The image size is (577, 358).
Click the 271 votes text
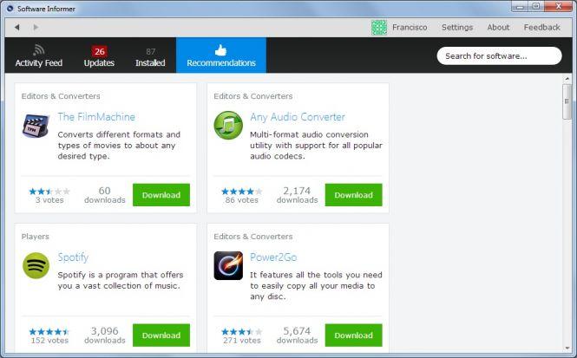point(242,341)
